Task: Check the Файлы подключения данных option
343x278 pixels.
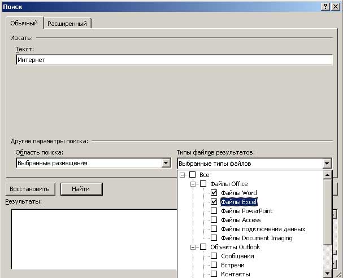Action: click(x=214, y=229)
